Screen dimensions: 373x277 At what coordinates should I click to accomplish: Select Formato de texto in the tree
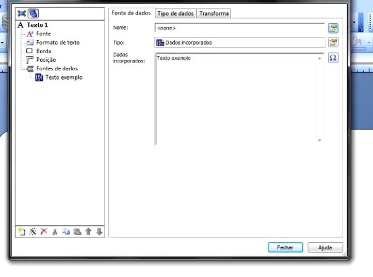pyautogui.click(x=58, y=42)
